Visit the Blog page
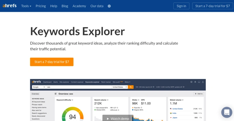234x121 pixels. pyautogui.click(x=65, y=6)
